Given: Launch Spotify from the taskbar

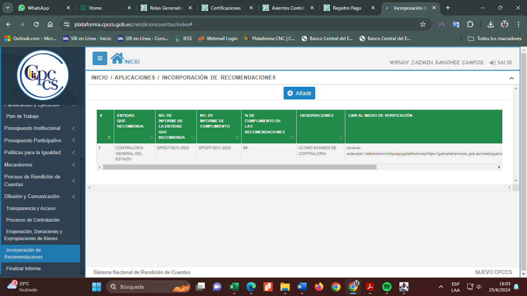Looking at the screenshot, I should (387, 287).
